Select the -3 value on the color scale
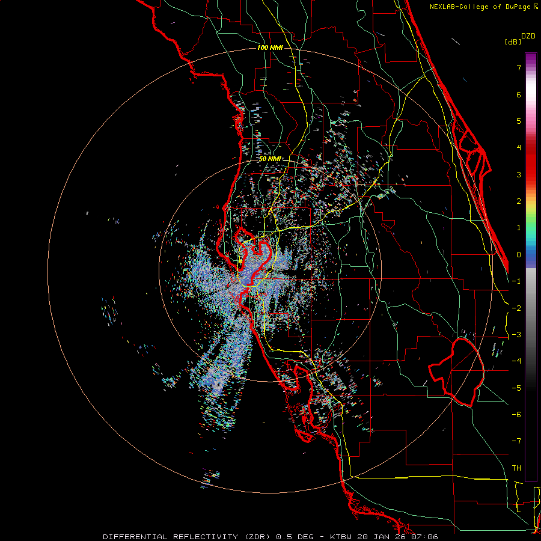The width and height of the screenshot is (541, 541). pyautogui.click(x=516, y=335)
